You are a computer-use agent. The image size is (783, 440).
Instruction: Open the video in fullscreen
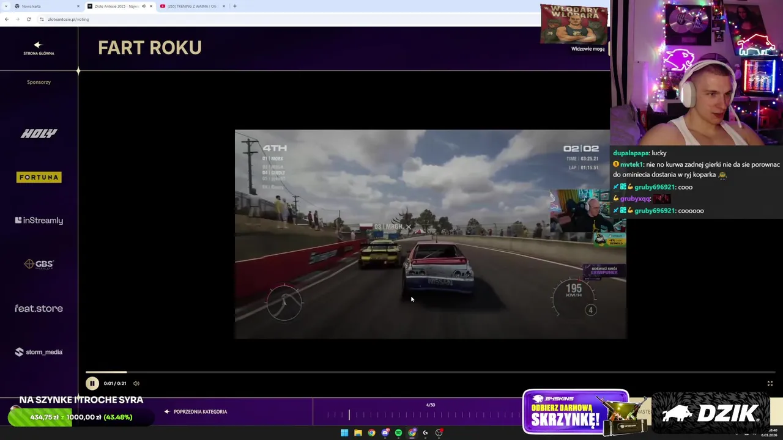pos(770,383)
